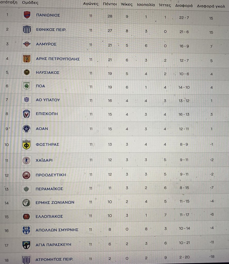Open the ΧΑΪΔΑΡΙ team link
This screenshot has height=264, width=229.
click(x=44, y=160)
